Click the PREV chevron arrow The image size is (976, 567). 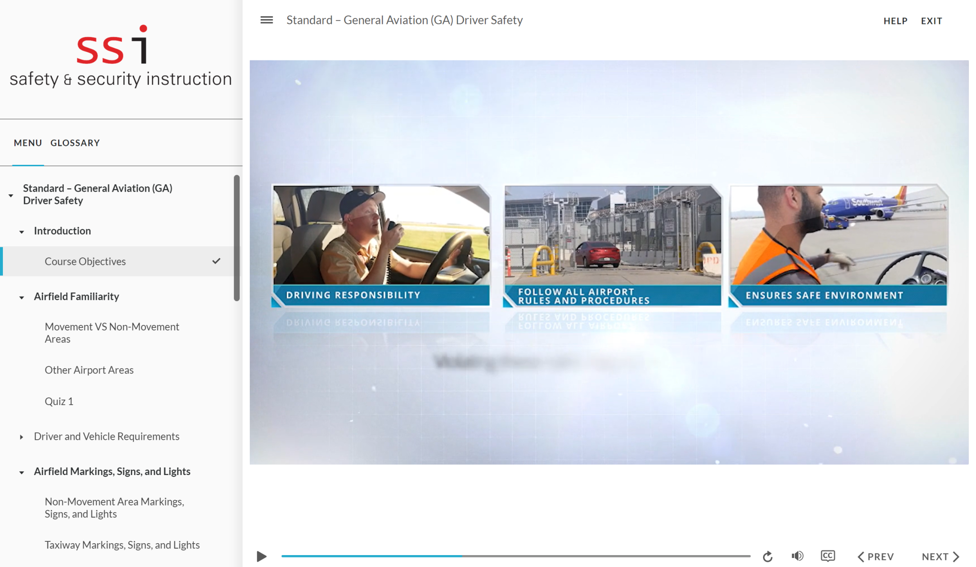click(861, 556)
